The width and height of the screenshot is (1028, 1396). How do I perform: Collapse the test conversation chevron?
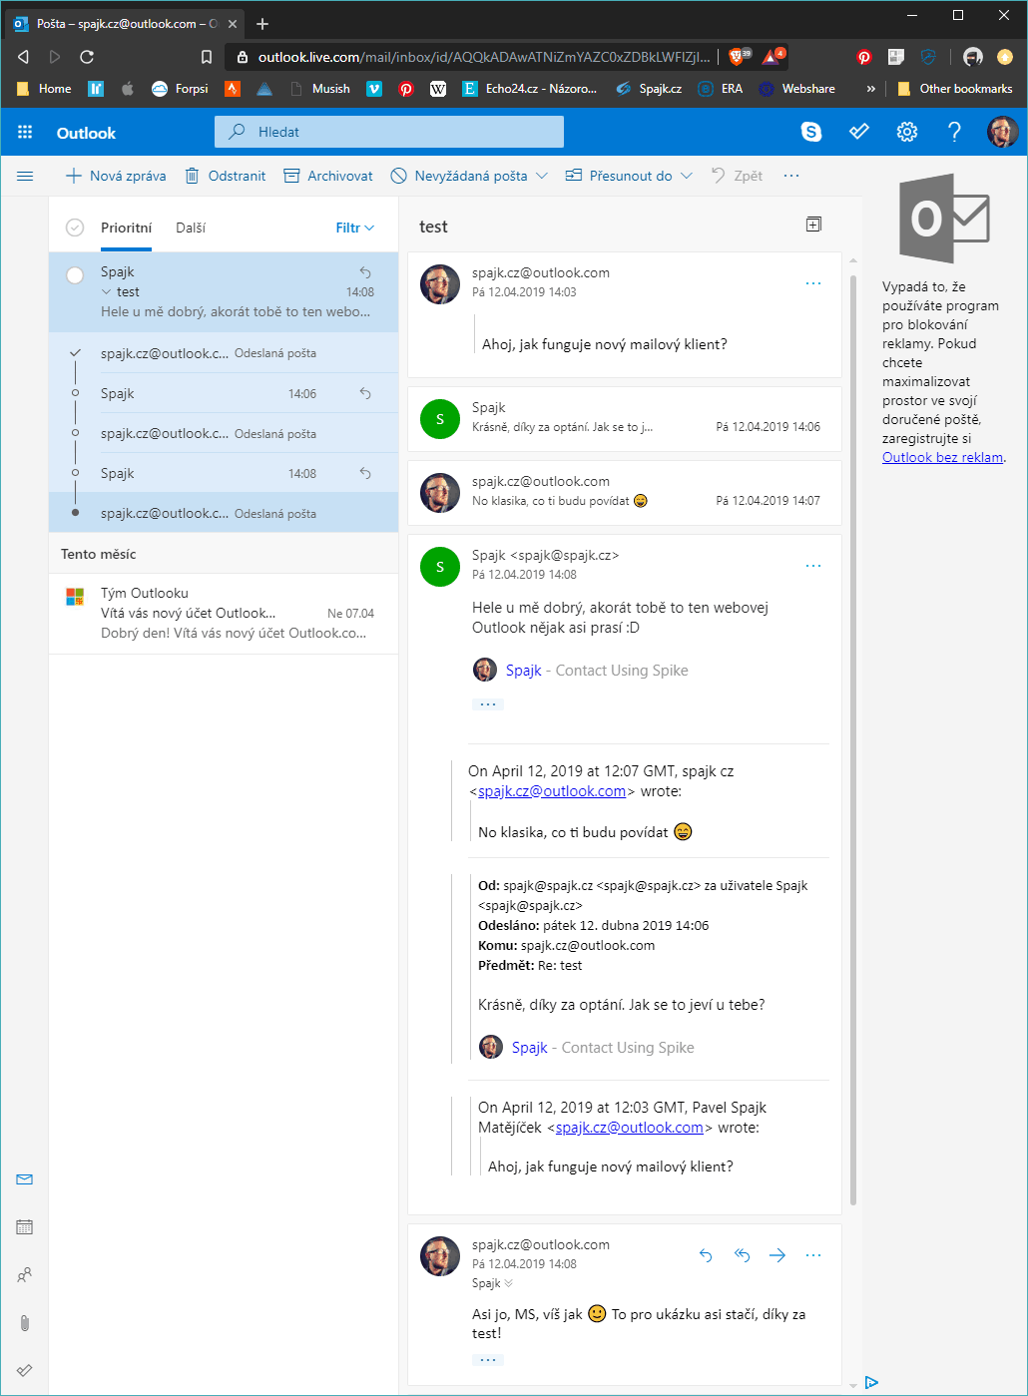[x=107, y=292]
